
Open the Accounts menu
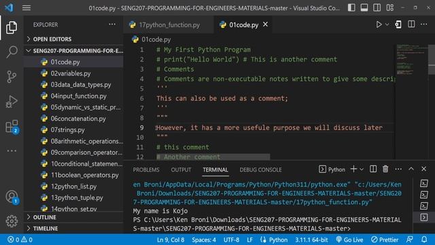(12, 197)
